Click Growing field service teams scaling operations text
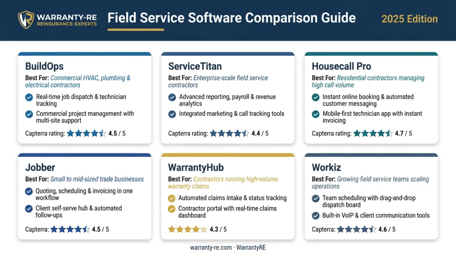Screen dimensions: 456x254 click(371, 182)
